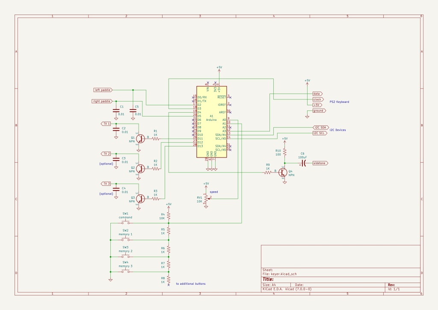Select the RV1 speed potentiometer symbol
This screenshot has height=310, width=438.
coord(206,198)
